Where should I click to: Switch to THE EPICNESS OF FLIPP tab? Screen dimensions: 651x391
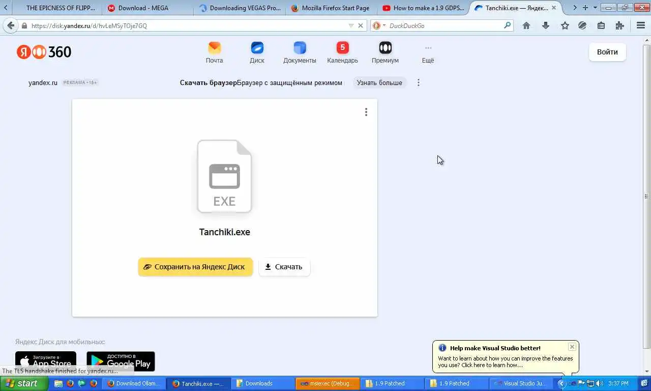tap(57, 8)
